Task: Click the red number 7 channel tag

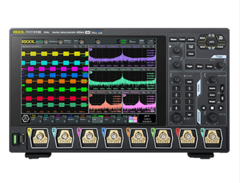Action: pyautogui.click(x=177, y=133)
